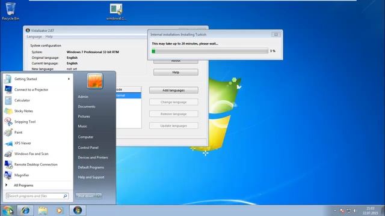Select the windows6.1 desktop file icon

pyautogui.click(x=116, y=11)
